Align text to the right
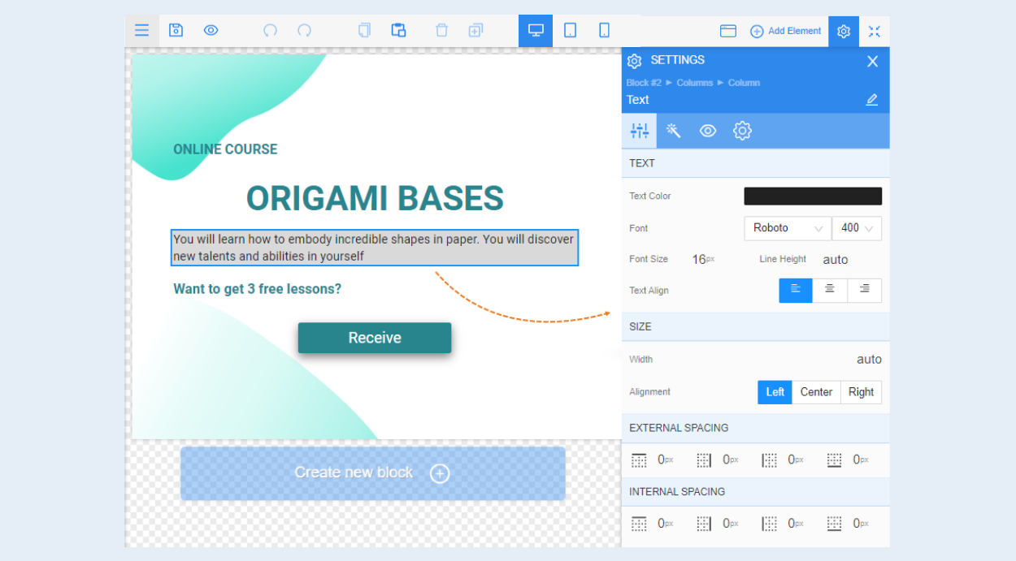The height and width of the screenshot is (561, 1016). (x=864, y=290)
